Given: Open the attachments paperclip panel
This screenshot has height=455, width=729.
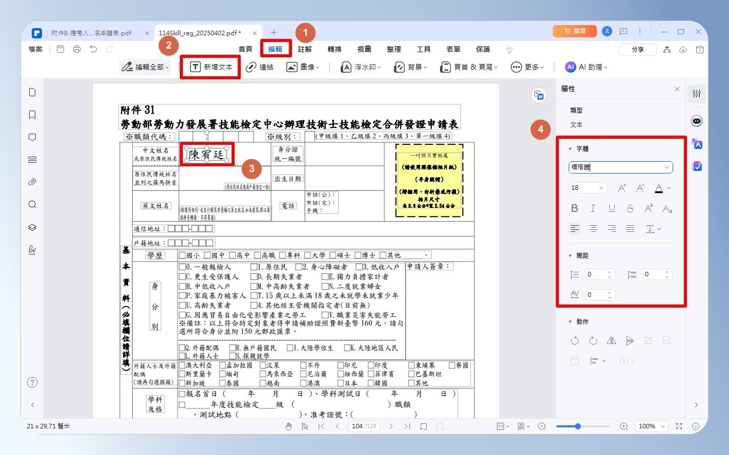Looking at the screenshot, I should tap(32, 182).
